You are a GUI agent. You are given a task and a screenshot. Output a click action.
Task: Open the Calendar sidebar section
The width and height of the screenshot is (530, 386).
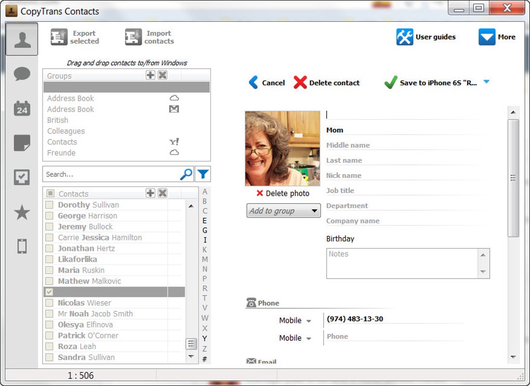point(22,109)
